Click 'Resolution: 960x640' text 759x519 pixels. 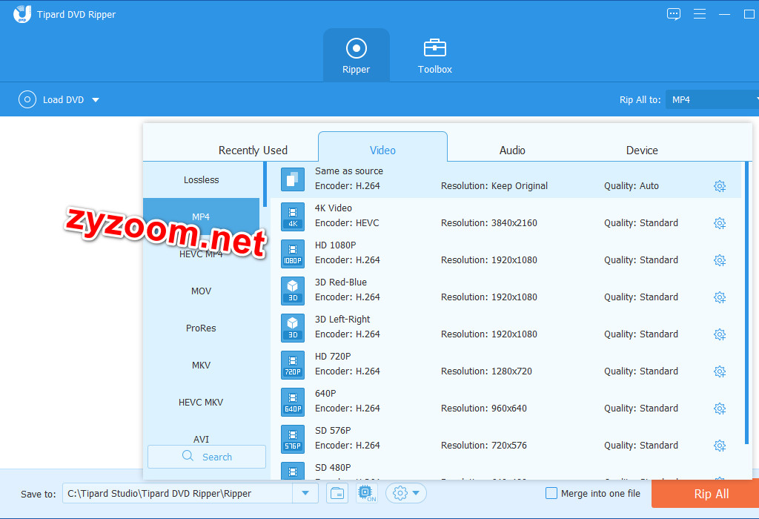click(483, 408)
